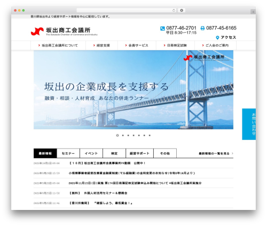Image resolution: width=267 pixels, height=226 pixels.
Task: Click the red arrow before 会員サービス
Action: pos(126,45)
